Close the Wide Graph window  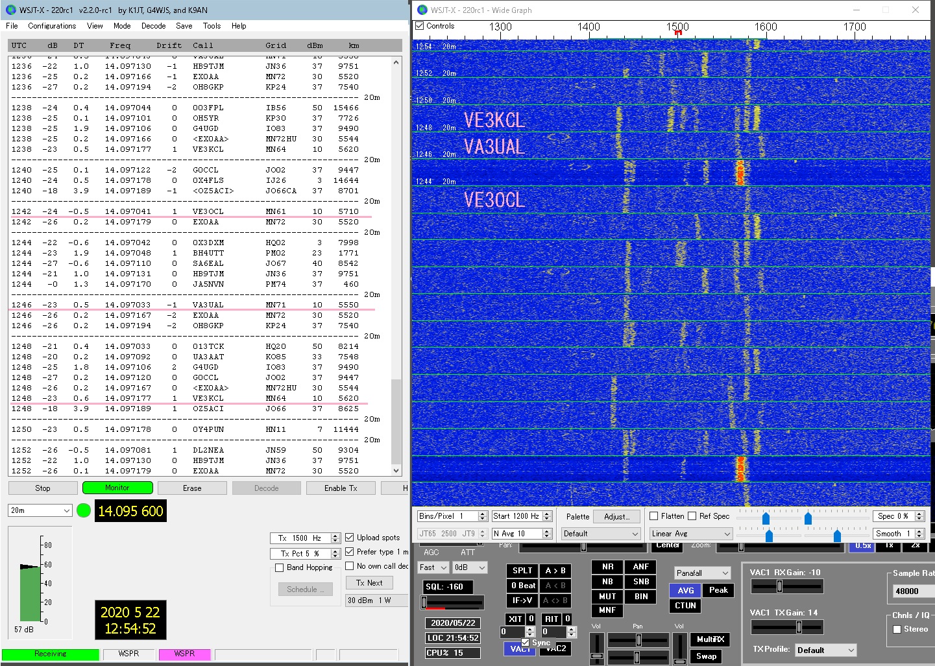(x=916, y=10)
